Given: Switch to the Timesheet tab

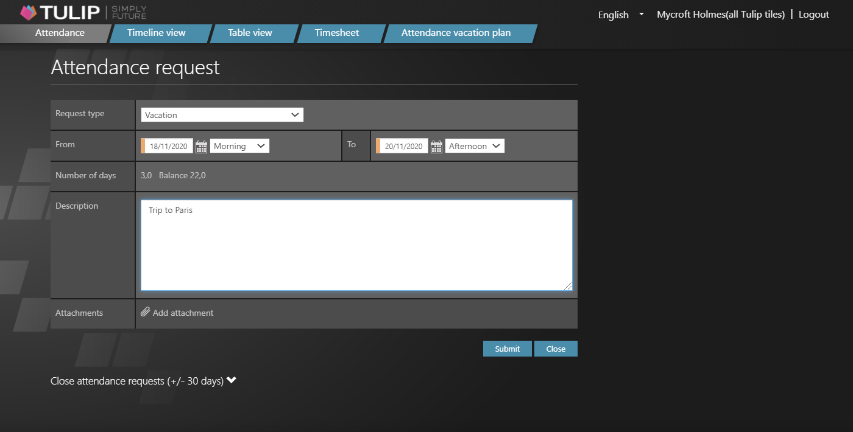Looking at the screenshot, I should (x=338, y=34).
